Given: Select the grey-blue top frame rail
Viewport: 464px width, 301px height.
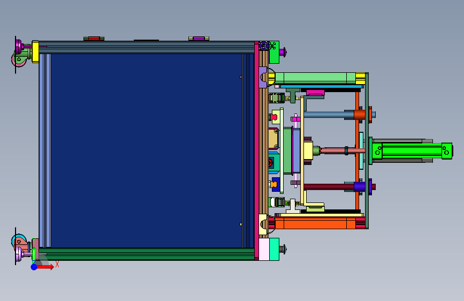Looking at the screenshot, I should coord(147,48).
